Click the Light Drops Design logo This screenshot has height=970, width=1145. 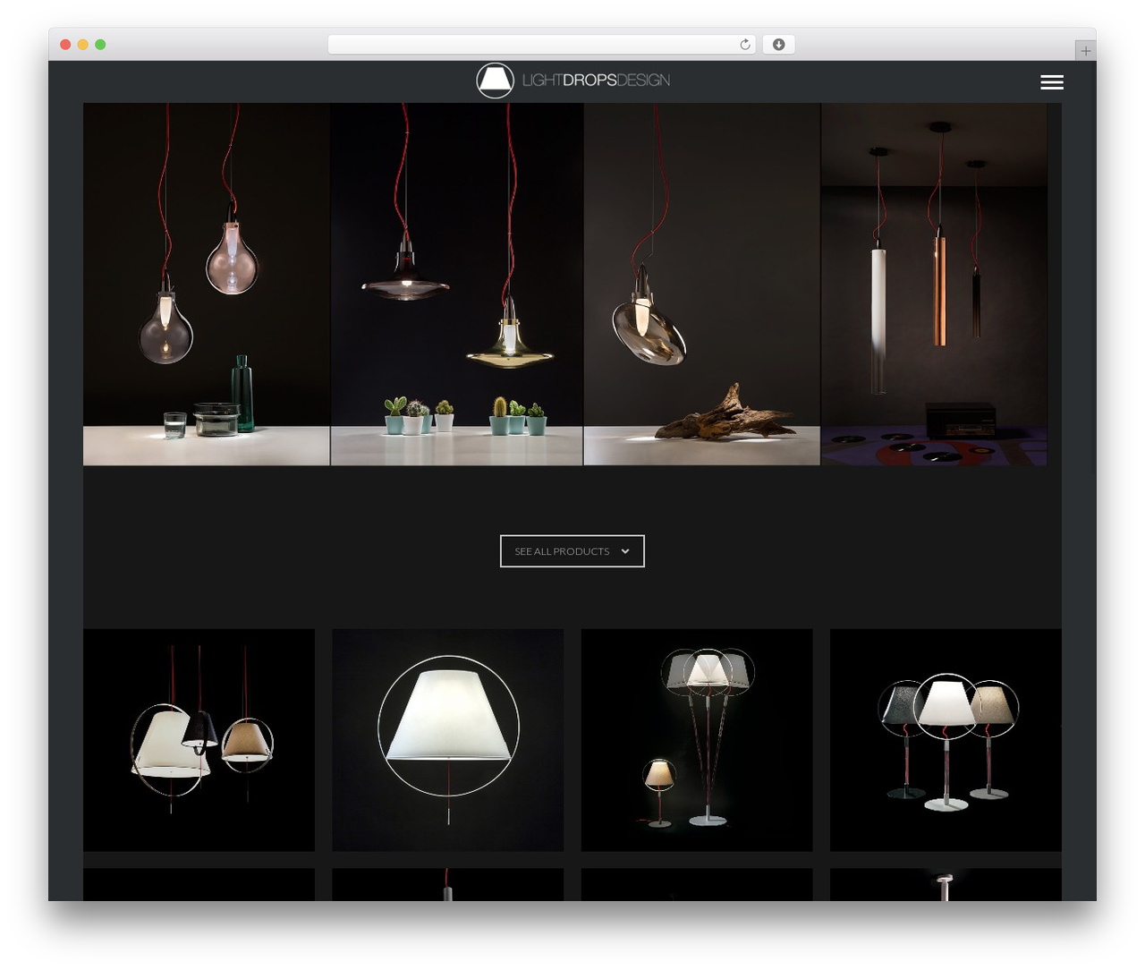point(572,81)
